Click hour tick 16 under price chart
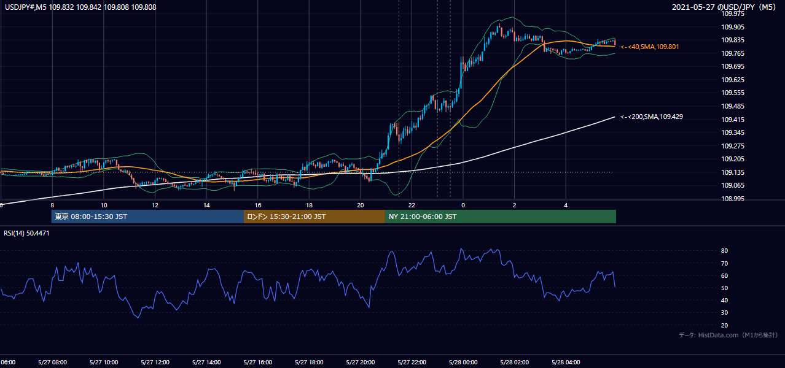This screenshot has height=368, width=785. pos(258,205)
